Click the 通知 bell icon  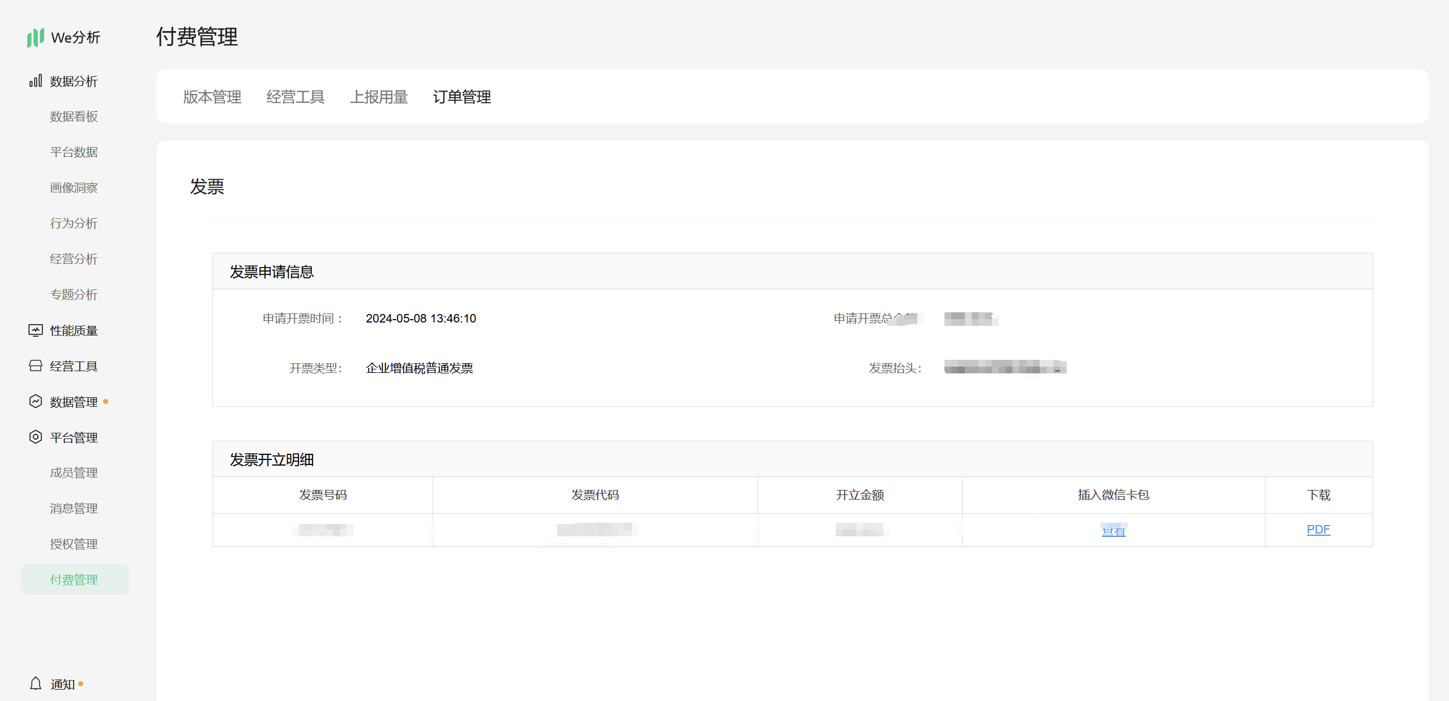pyautogui.click(x=35, y=683)
